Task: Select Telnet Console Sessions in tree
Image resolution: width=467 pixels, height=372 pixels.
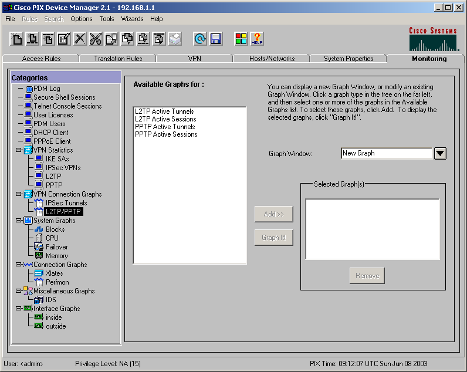Action: [67, 106]
